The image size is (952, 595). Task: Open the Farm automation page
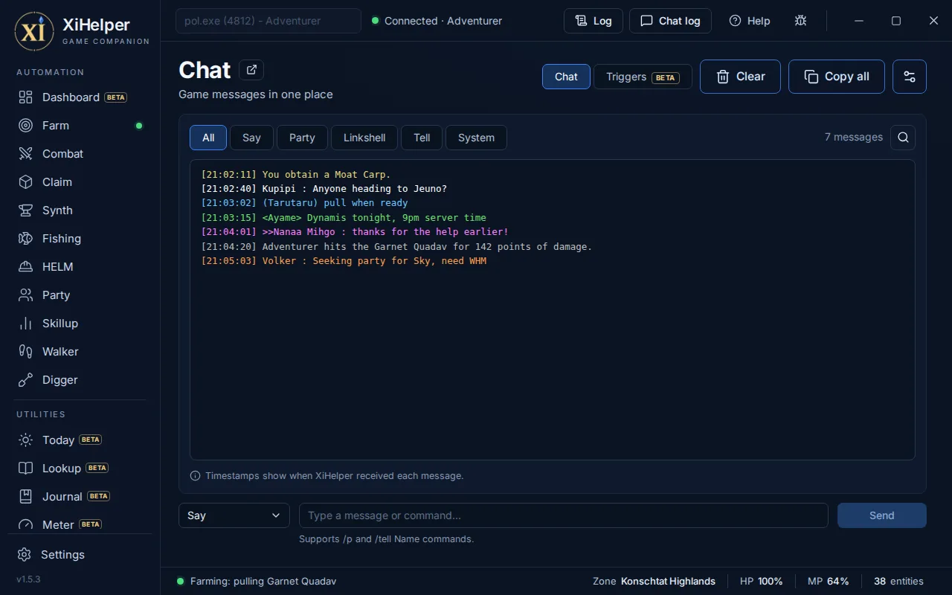point(80,126)
